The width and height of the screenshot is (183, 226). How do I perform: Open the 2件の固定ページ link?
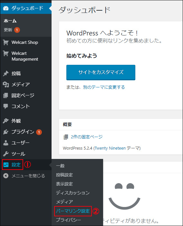(87, 137)
